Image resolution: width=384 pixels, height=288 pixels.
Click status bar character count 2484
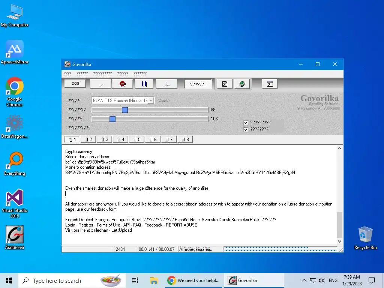[120, 249]
